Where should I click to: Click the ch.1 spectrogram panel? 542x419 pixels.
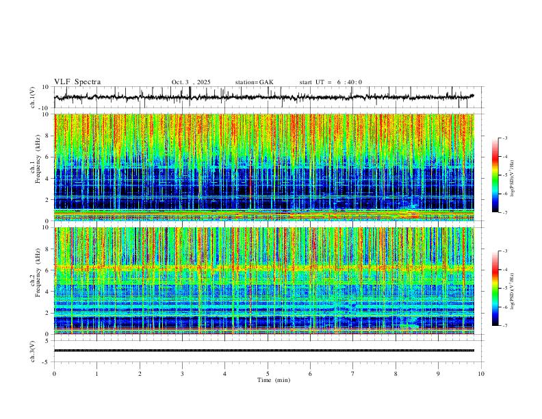(264, 167)
